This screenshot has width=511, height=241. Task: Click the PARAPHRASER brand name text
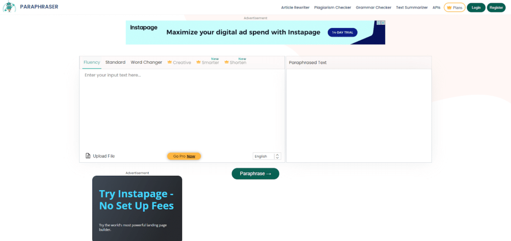point(39,6)
